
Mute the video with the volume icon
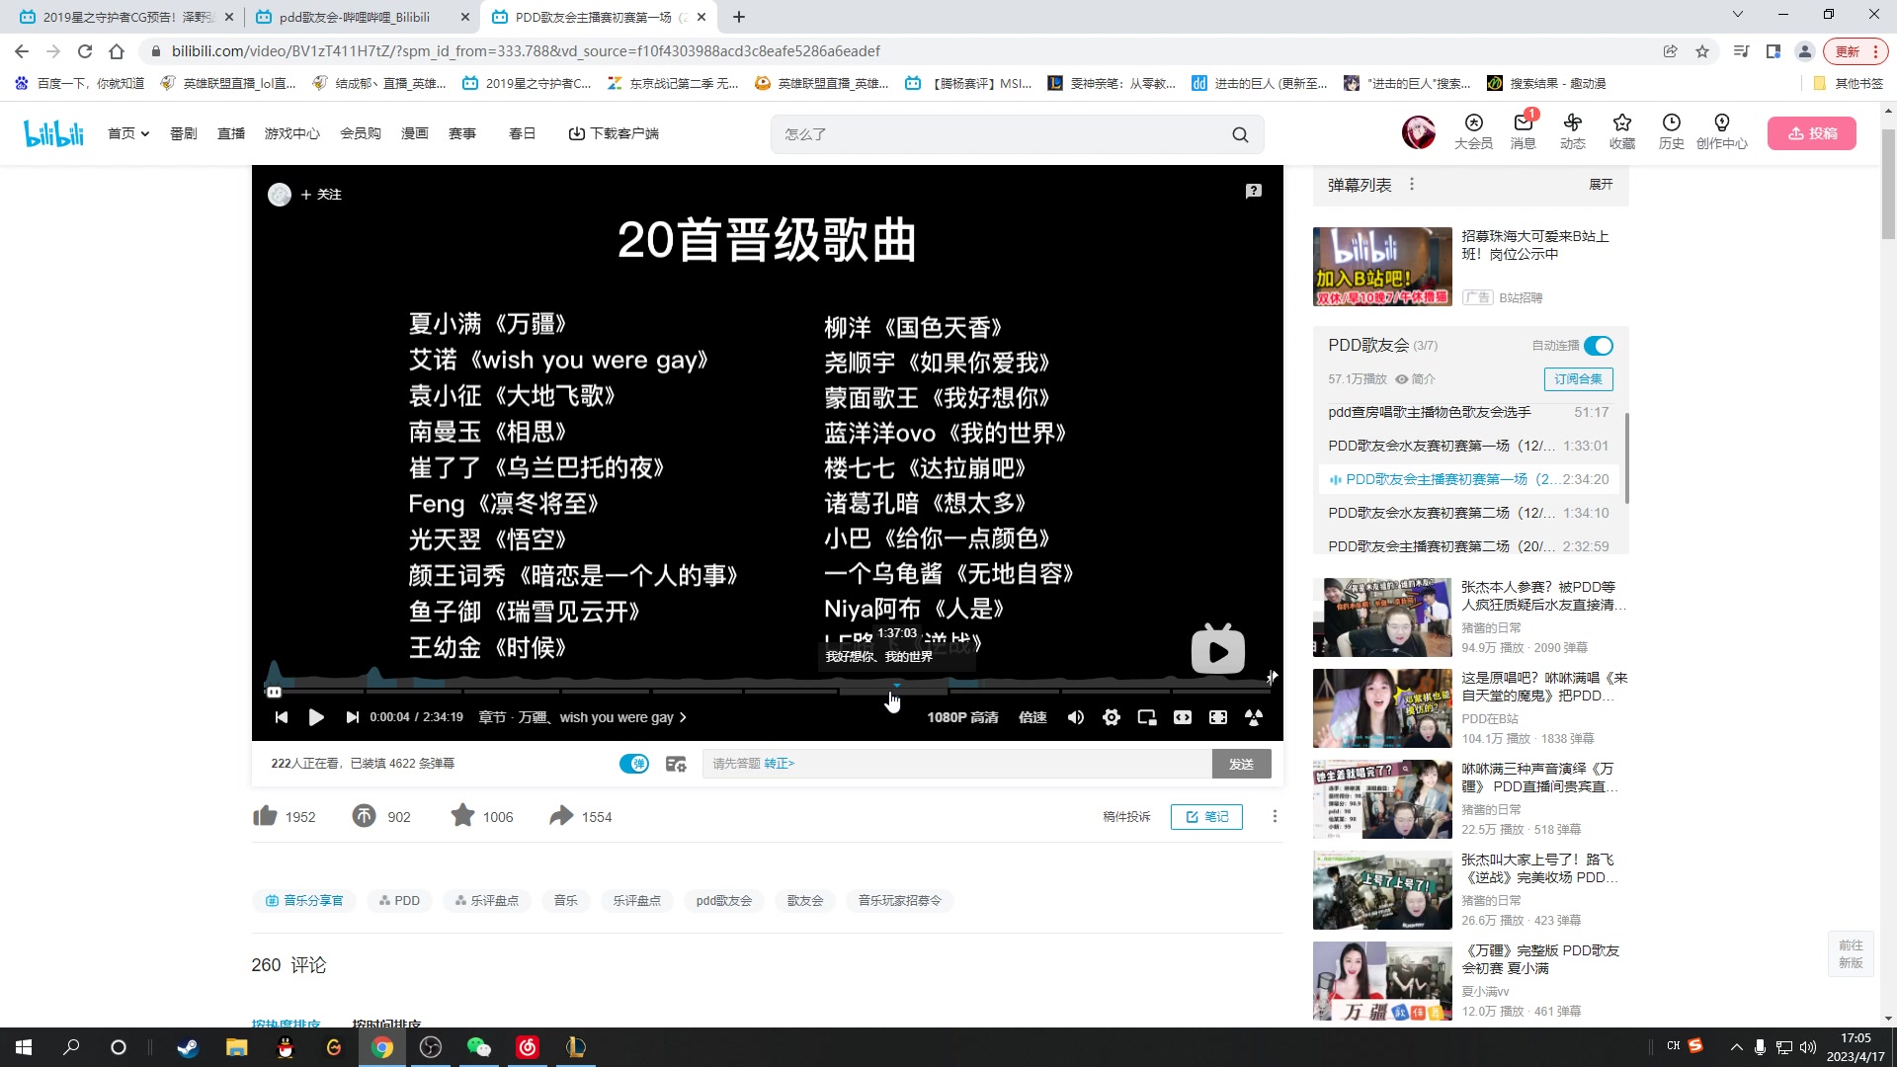(1076, 717)
